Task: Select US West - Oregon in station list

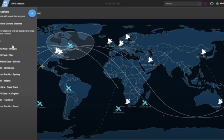Action: pos(8,49)
